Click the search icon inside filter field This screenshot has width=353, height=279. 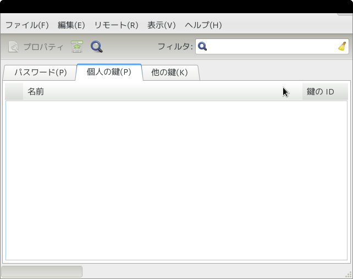pyautogui.click(x=202, y=46)
